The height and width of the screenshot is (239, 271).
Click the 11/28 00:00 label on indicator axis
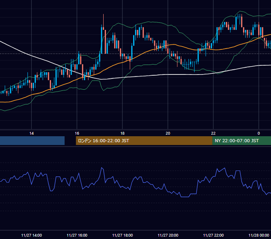pos(259,235)
